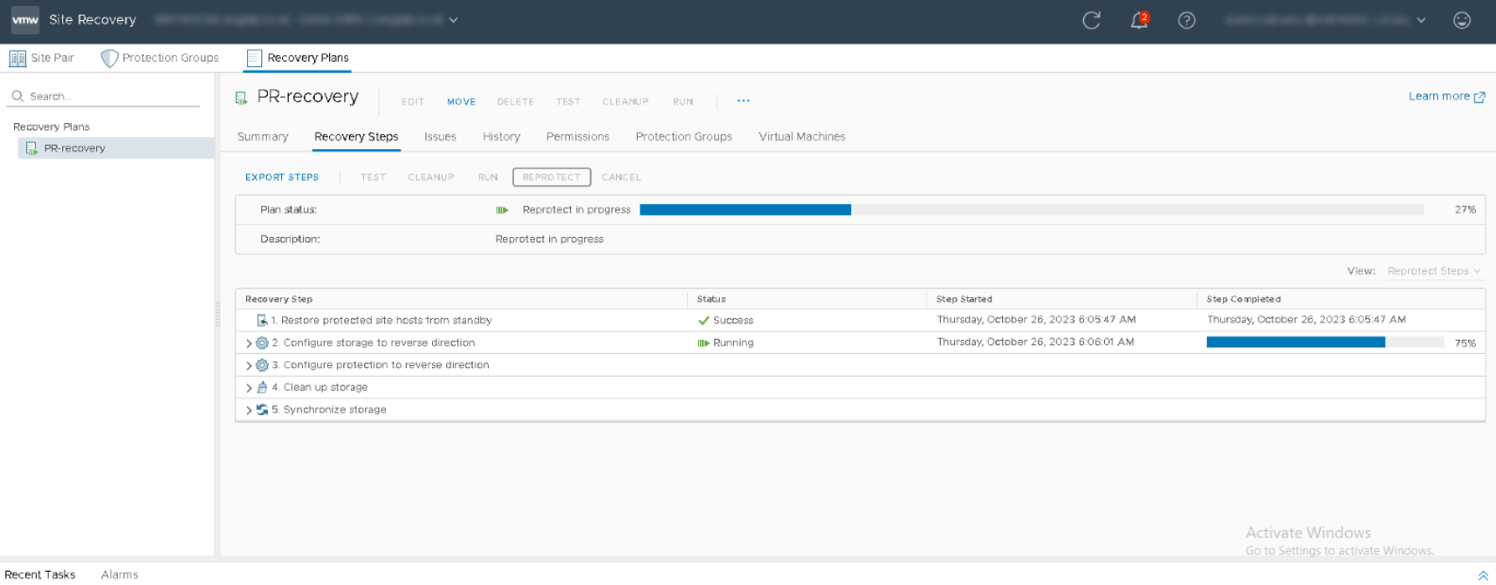Viewport: 1496px width, 585px height.
Task: Click the Synchronize storage step icon
Action: click(x=262, y=410)
